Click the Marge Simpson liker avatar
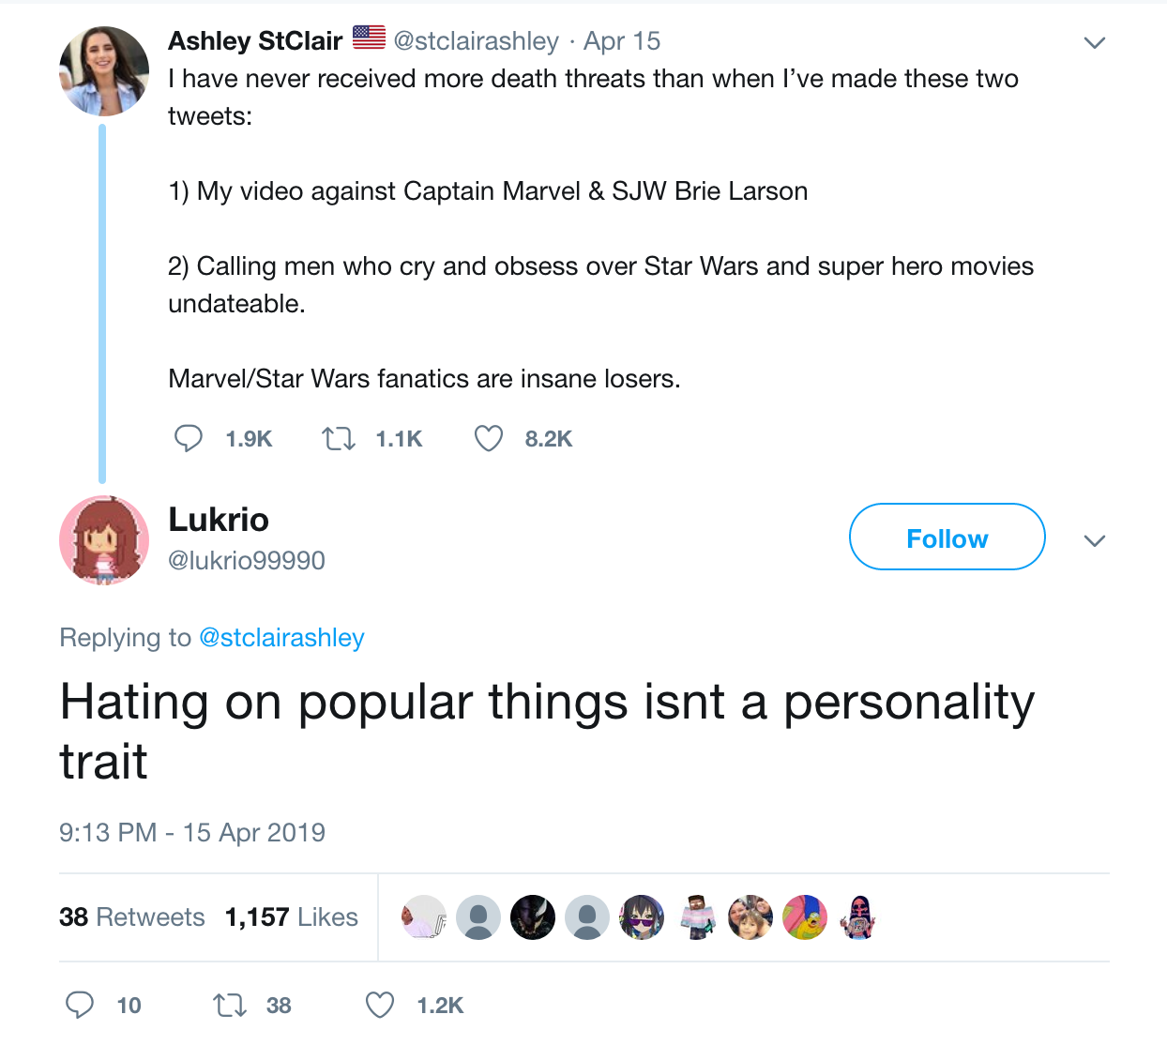 [805, 916]
